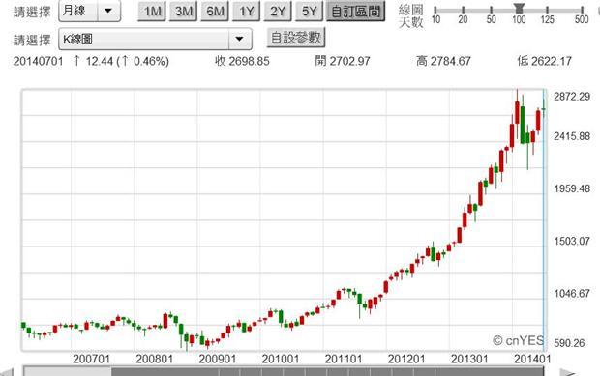Click the bottom timeline scrollbar thumb
600x376 pixels.
(327, 371)
